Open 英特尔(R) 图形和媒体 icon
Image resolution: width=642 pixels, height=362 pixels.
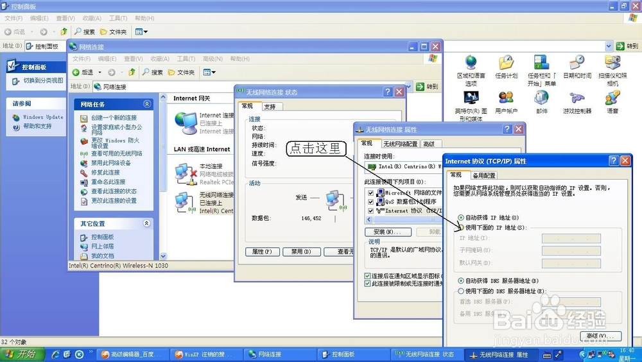471,106
